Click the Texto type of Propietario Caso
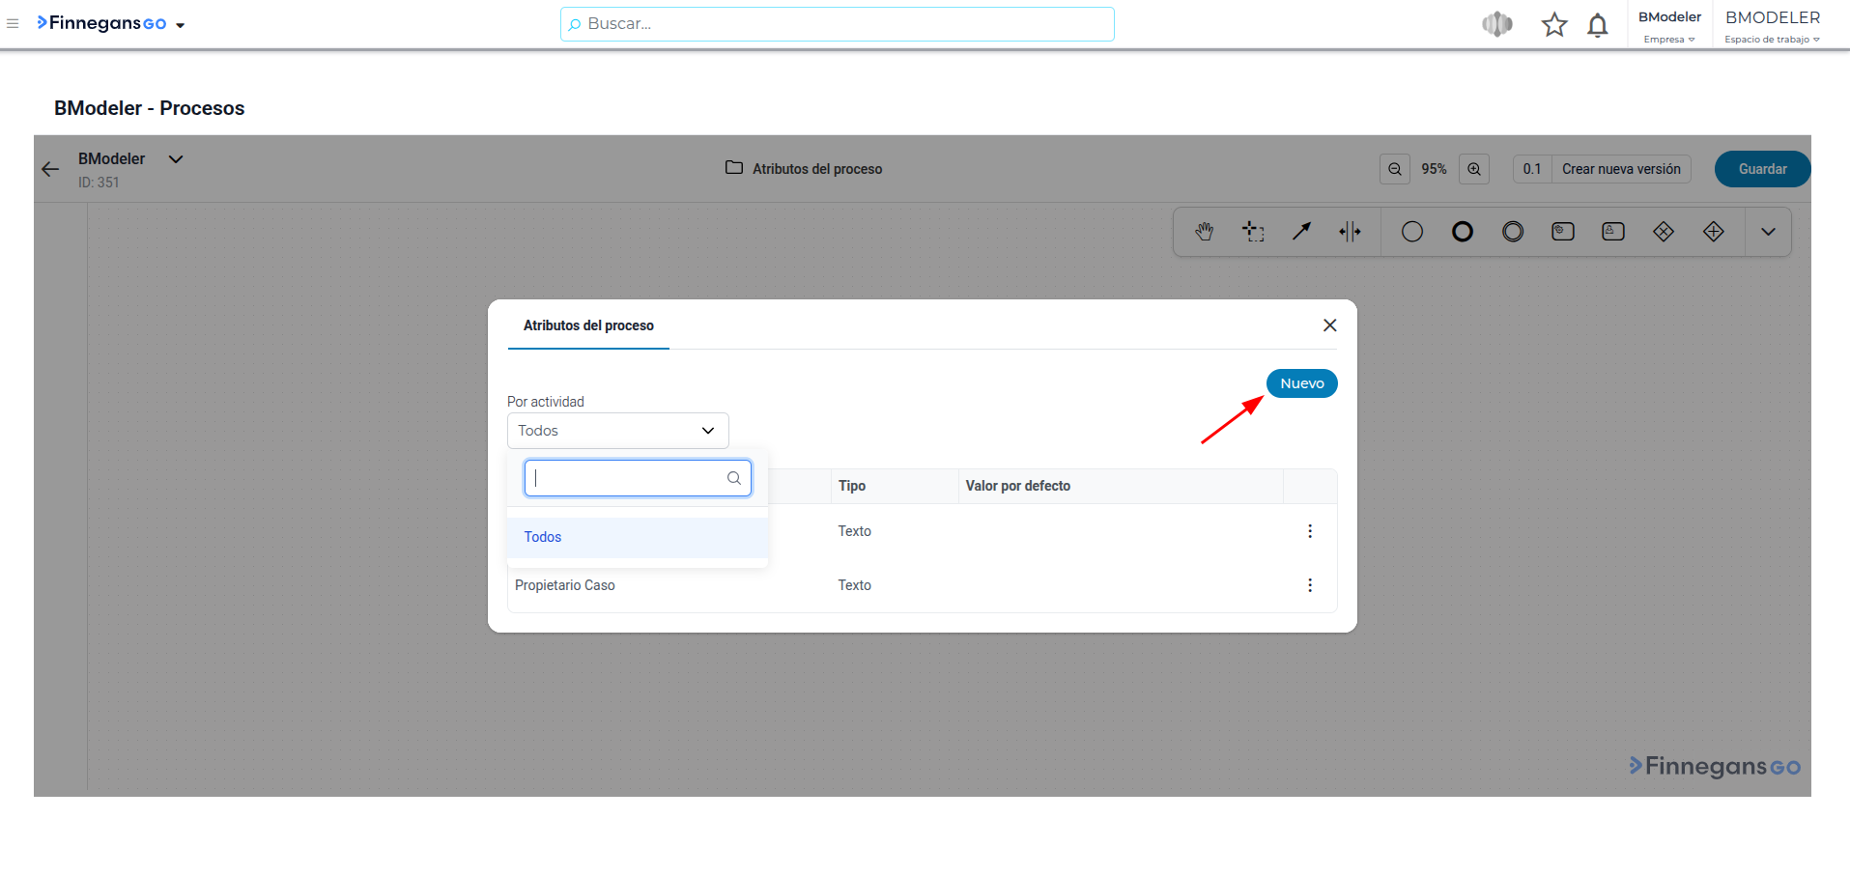 tap(855, 585)
